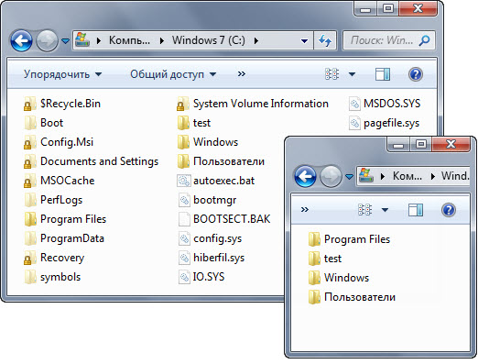Expand arrow before Windows 7 (C:) breadcrumb

point(162,40)
